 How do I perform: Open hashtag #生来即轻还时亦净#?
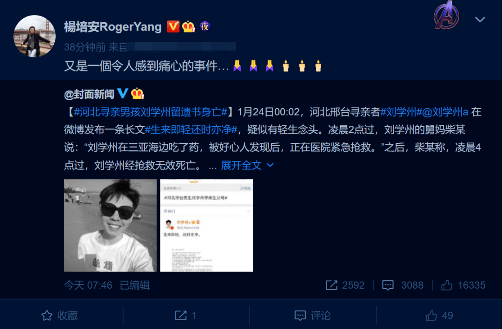point(191,130)
